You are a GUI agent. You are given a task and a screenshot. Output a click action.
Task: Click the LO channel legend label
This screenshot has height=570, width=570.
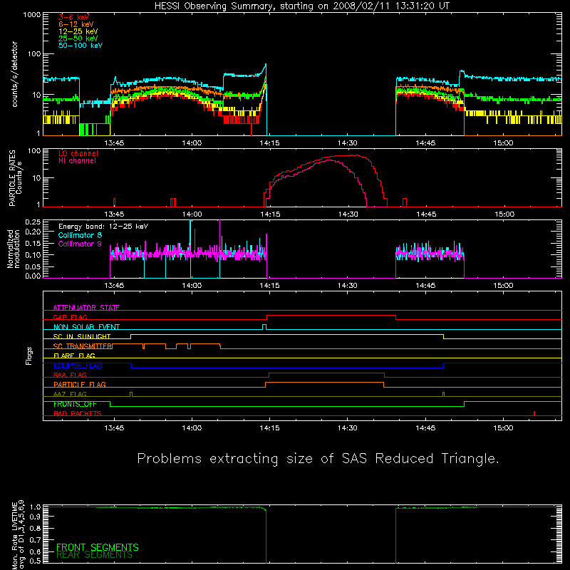(78, 153)
